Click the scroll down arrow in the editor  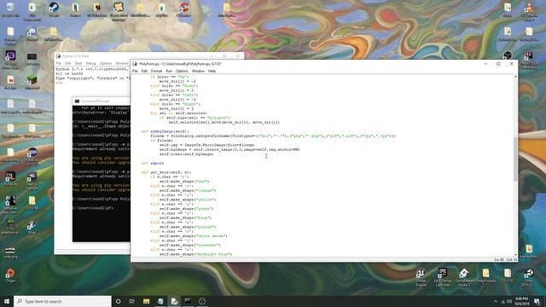coord(515,255)
